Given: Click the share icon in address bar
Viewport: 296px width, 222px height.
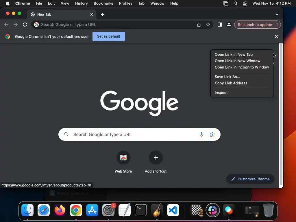Looking at the screenshot, I should pos(199,25).
